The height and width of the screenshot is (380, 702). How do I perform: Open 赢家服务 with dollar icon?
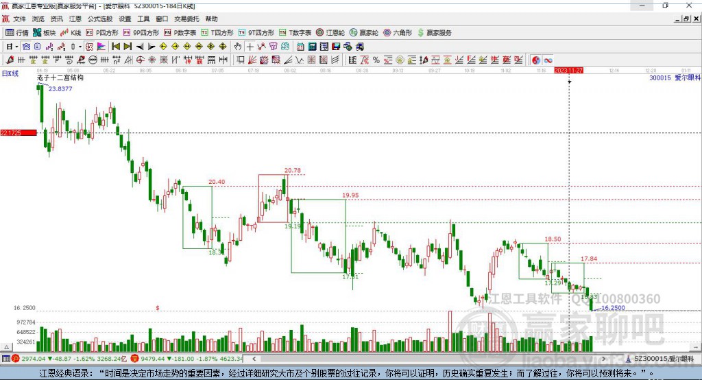[434, 33]
